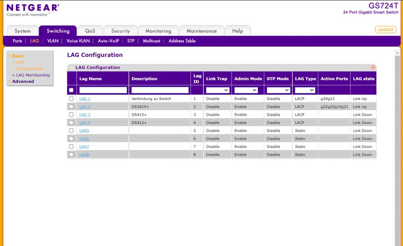
Task: Select the checkbox for LAG 1 row
Action: [71, 98]
